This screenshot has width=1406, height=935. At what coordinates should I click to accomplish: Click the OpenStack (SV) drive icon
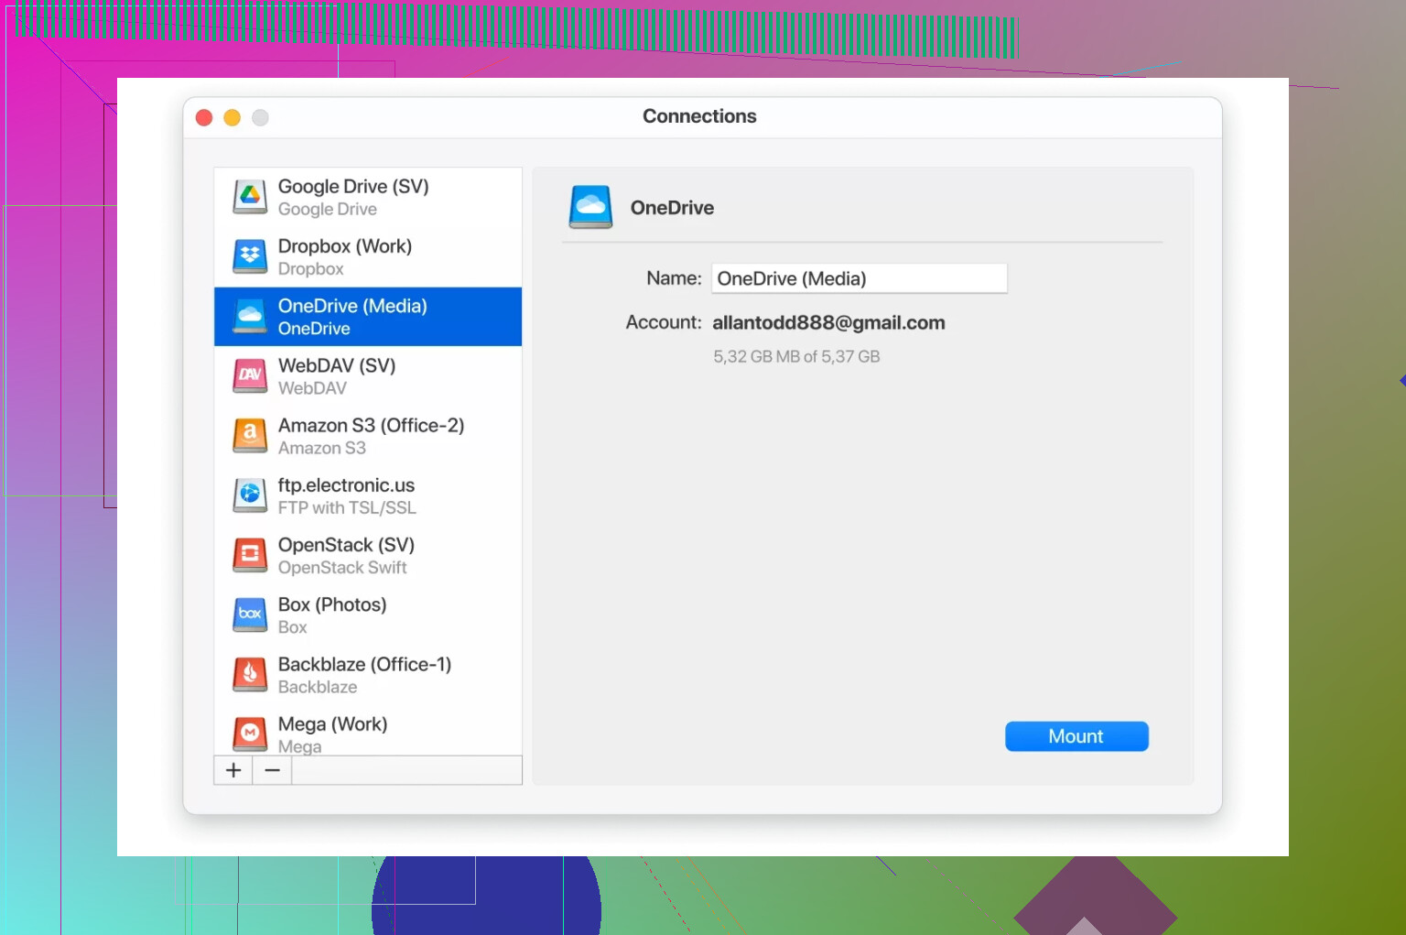[250, 555]
